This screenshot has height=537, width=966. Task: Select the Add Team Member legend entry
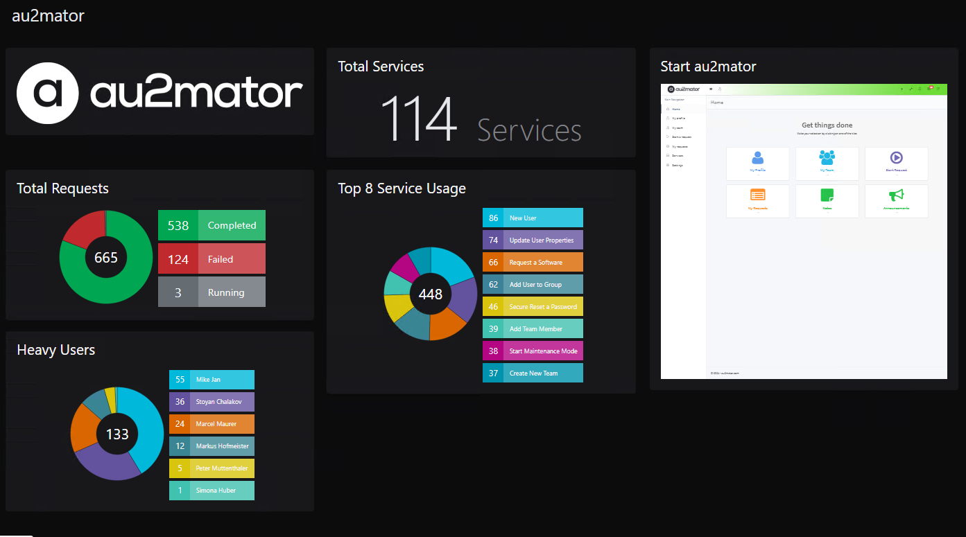[533, 328]
